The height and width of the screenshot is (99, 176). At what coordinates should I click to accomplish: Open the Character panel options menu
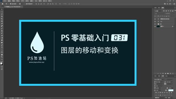point(175,76)
